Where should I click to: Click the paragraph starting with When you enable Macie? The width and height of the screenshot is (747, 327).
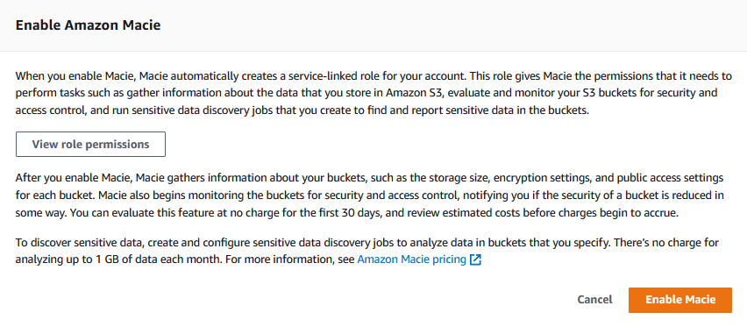[373, 94]
